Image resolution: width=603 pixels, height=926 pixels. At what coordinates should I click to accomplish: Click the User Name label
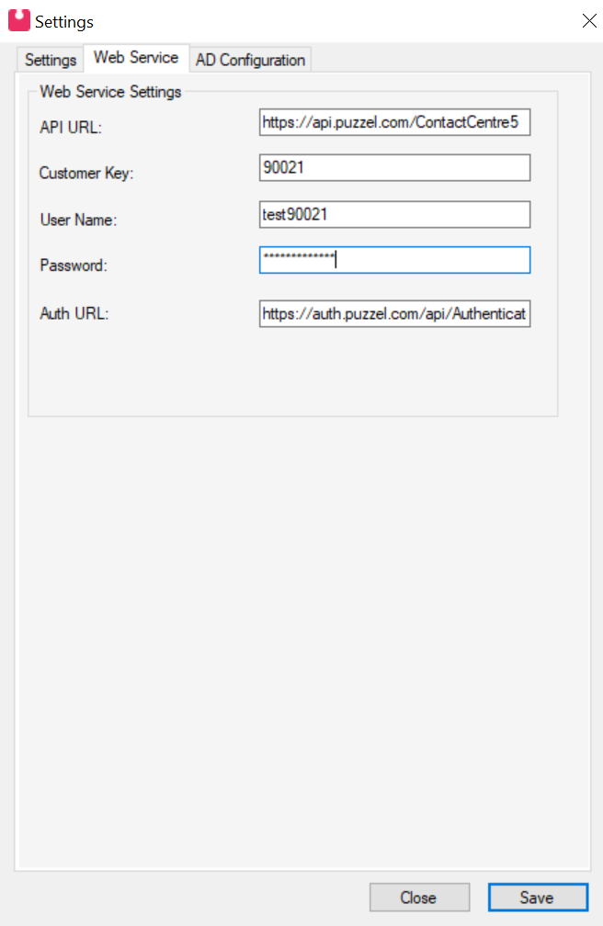[77, 220]
